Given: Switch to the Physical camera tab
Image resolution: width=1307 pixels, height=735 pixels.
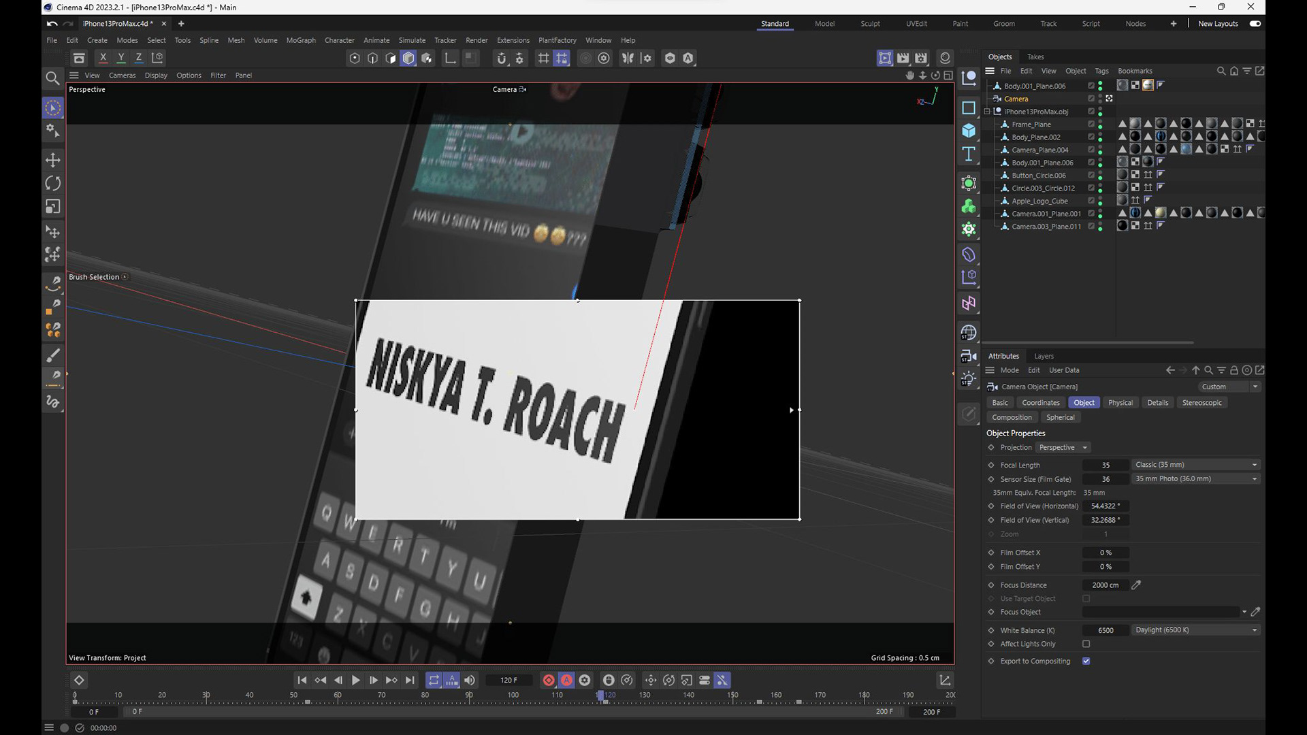Looking at the screenshot, I should pyautogui.click(x=1120, y=403).
